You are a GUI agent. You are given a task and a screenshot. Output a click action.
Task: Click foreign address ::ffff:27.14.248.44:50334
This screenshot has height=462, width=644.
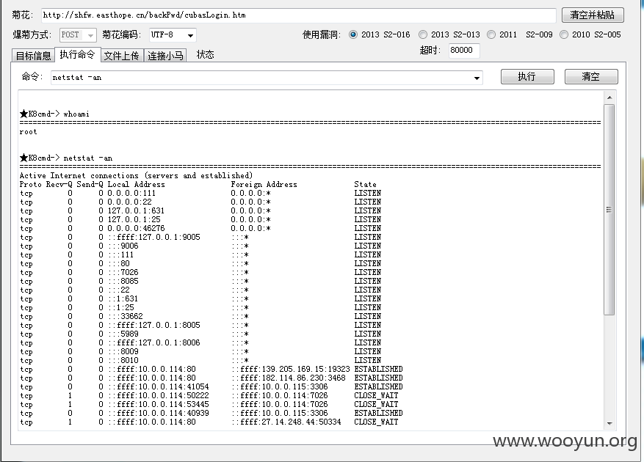point(286,422)
